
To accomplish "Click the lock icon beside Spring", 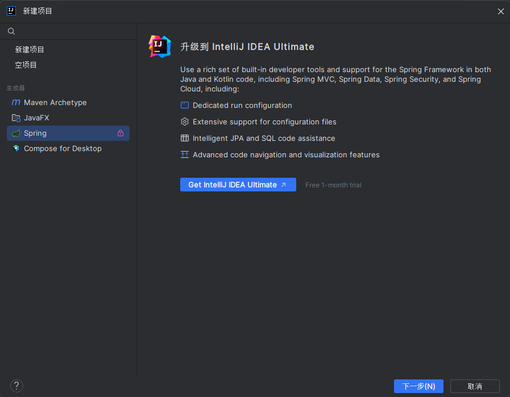I will coord(121,133).
